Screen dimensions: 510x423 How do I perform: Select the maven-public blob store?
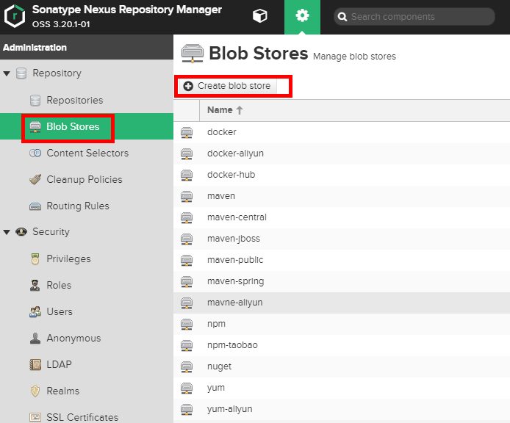pyautogui.click(x=342, y=260)
